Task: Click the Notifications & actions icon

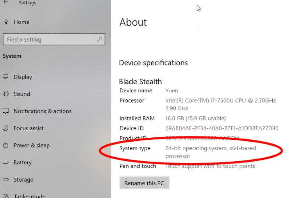Action: pos(5,111)
